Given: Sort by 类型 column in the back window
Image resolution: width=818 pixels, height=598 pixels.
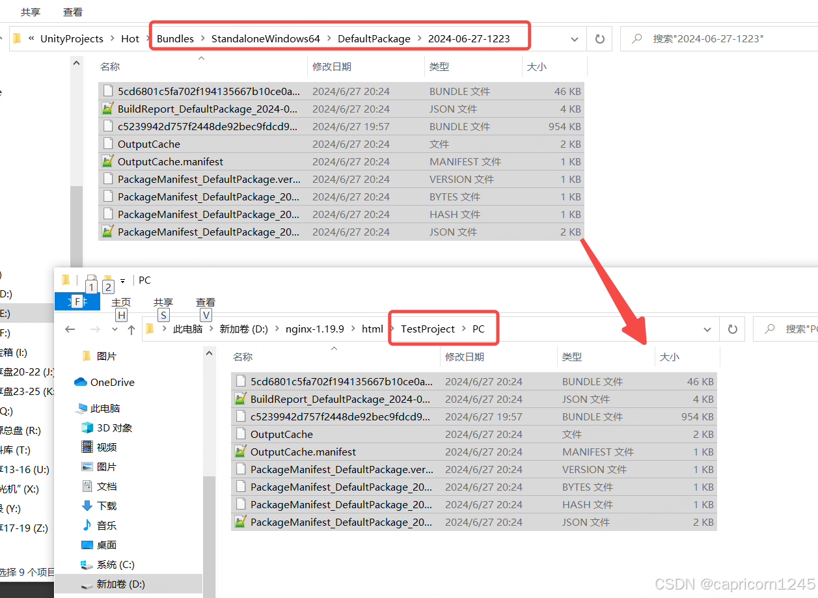Looking at the screenshot, I should [x=439, y=66].
